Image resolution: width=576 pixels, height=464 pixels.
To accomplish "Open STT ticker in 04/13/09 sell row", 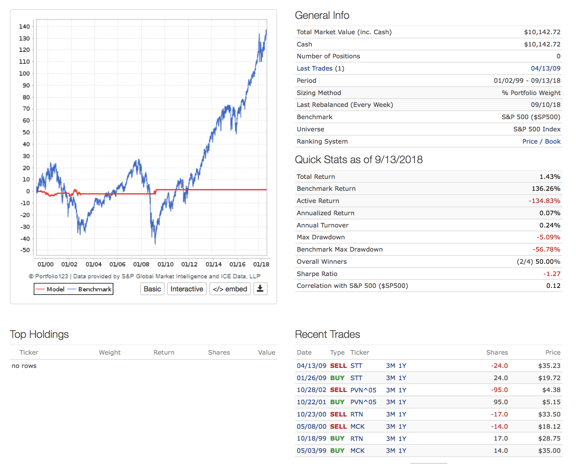I will pyautogui.click(x=356, y=366).
